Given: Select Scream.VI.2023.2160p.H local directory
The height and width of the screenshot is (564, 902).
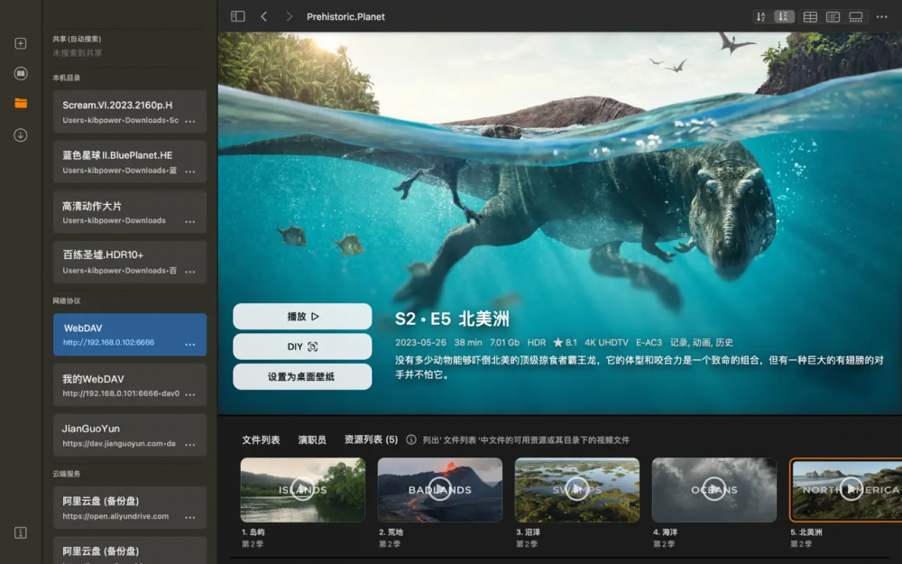Looking at the screenshot, I should coord(129,112).
